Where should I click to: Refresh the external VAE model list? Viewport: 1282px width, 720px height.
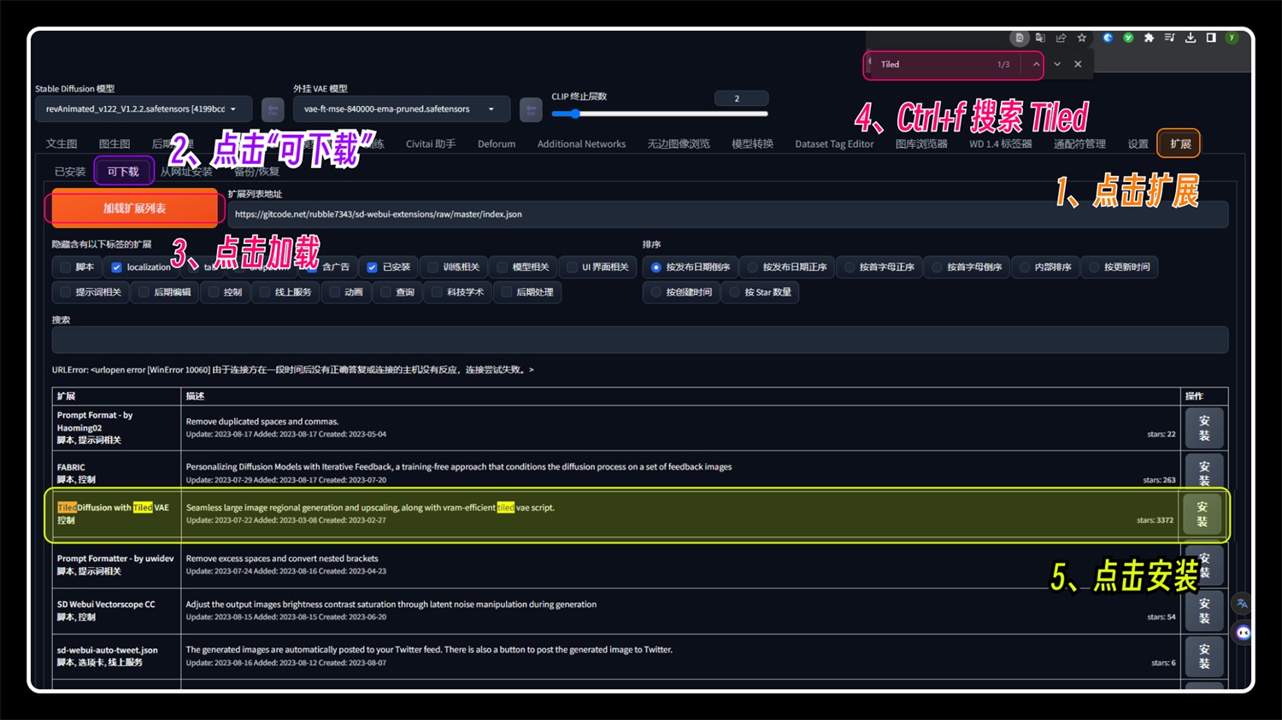pyautogui.click(x=531, y=109)
